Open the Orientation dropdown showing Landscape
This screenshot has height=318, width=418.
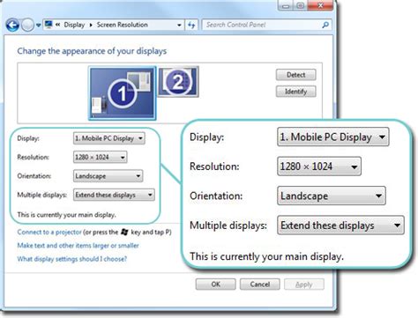[108, 176]
